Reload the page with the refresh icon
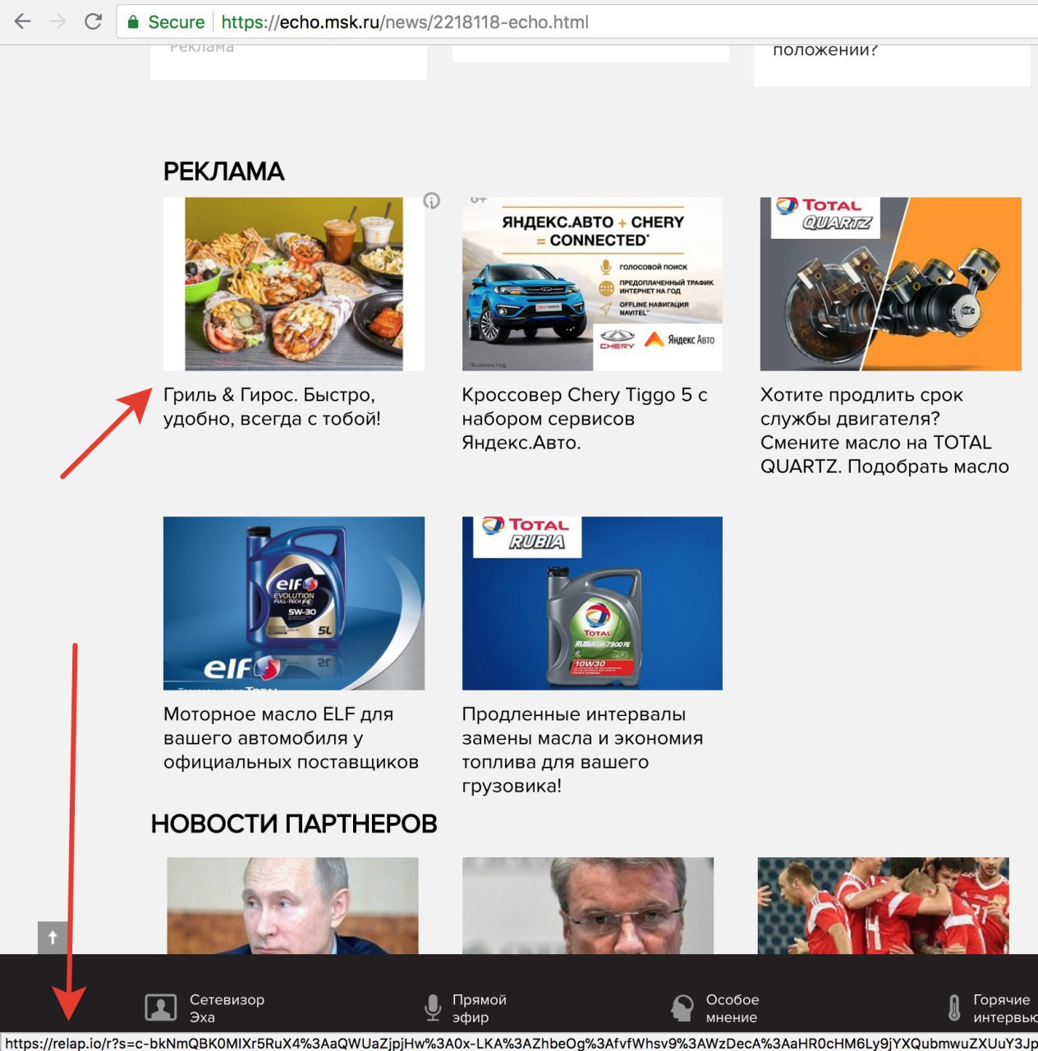 pos(93,21)
